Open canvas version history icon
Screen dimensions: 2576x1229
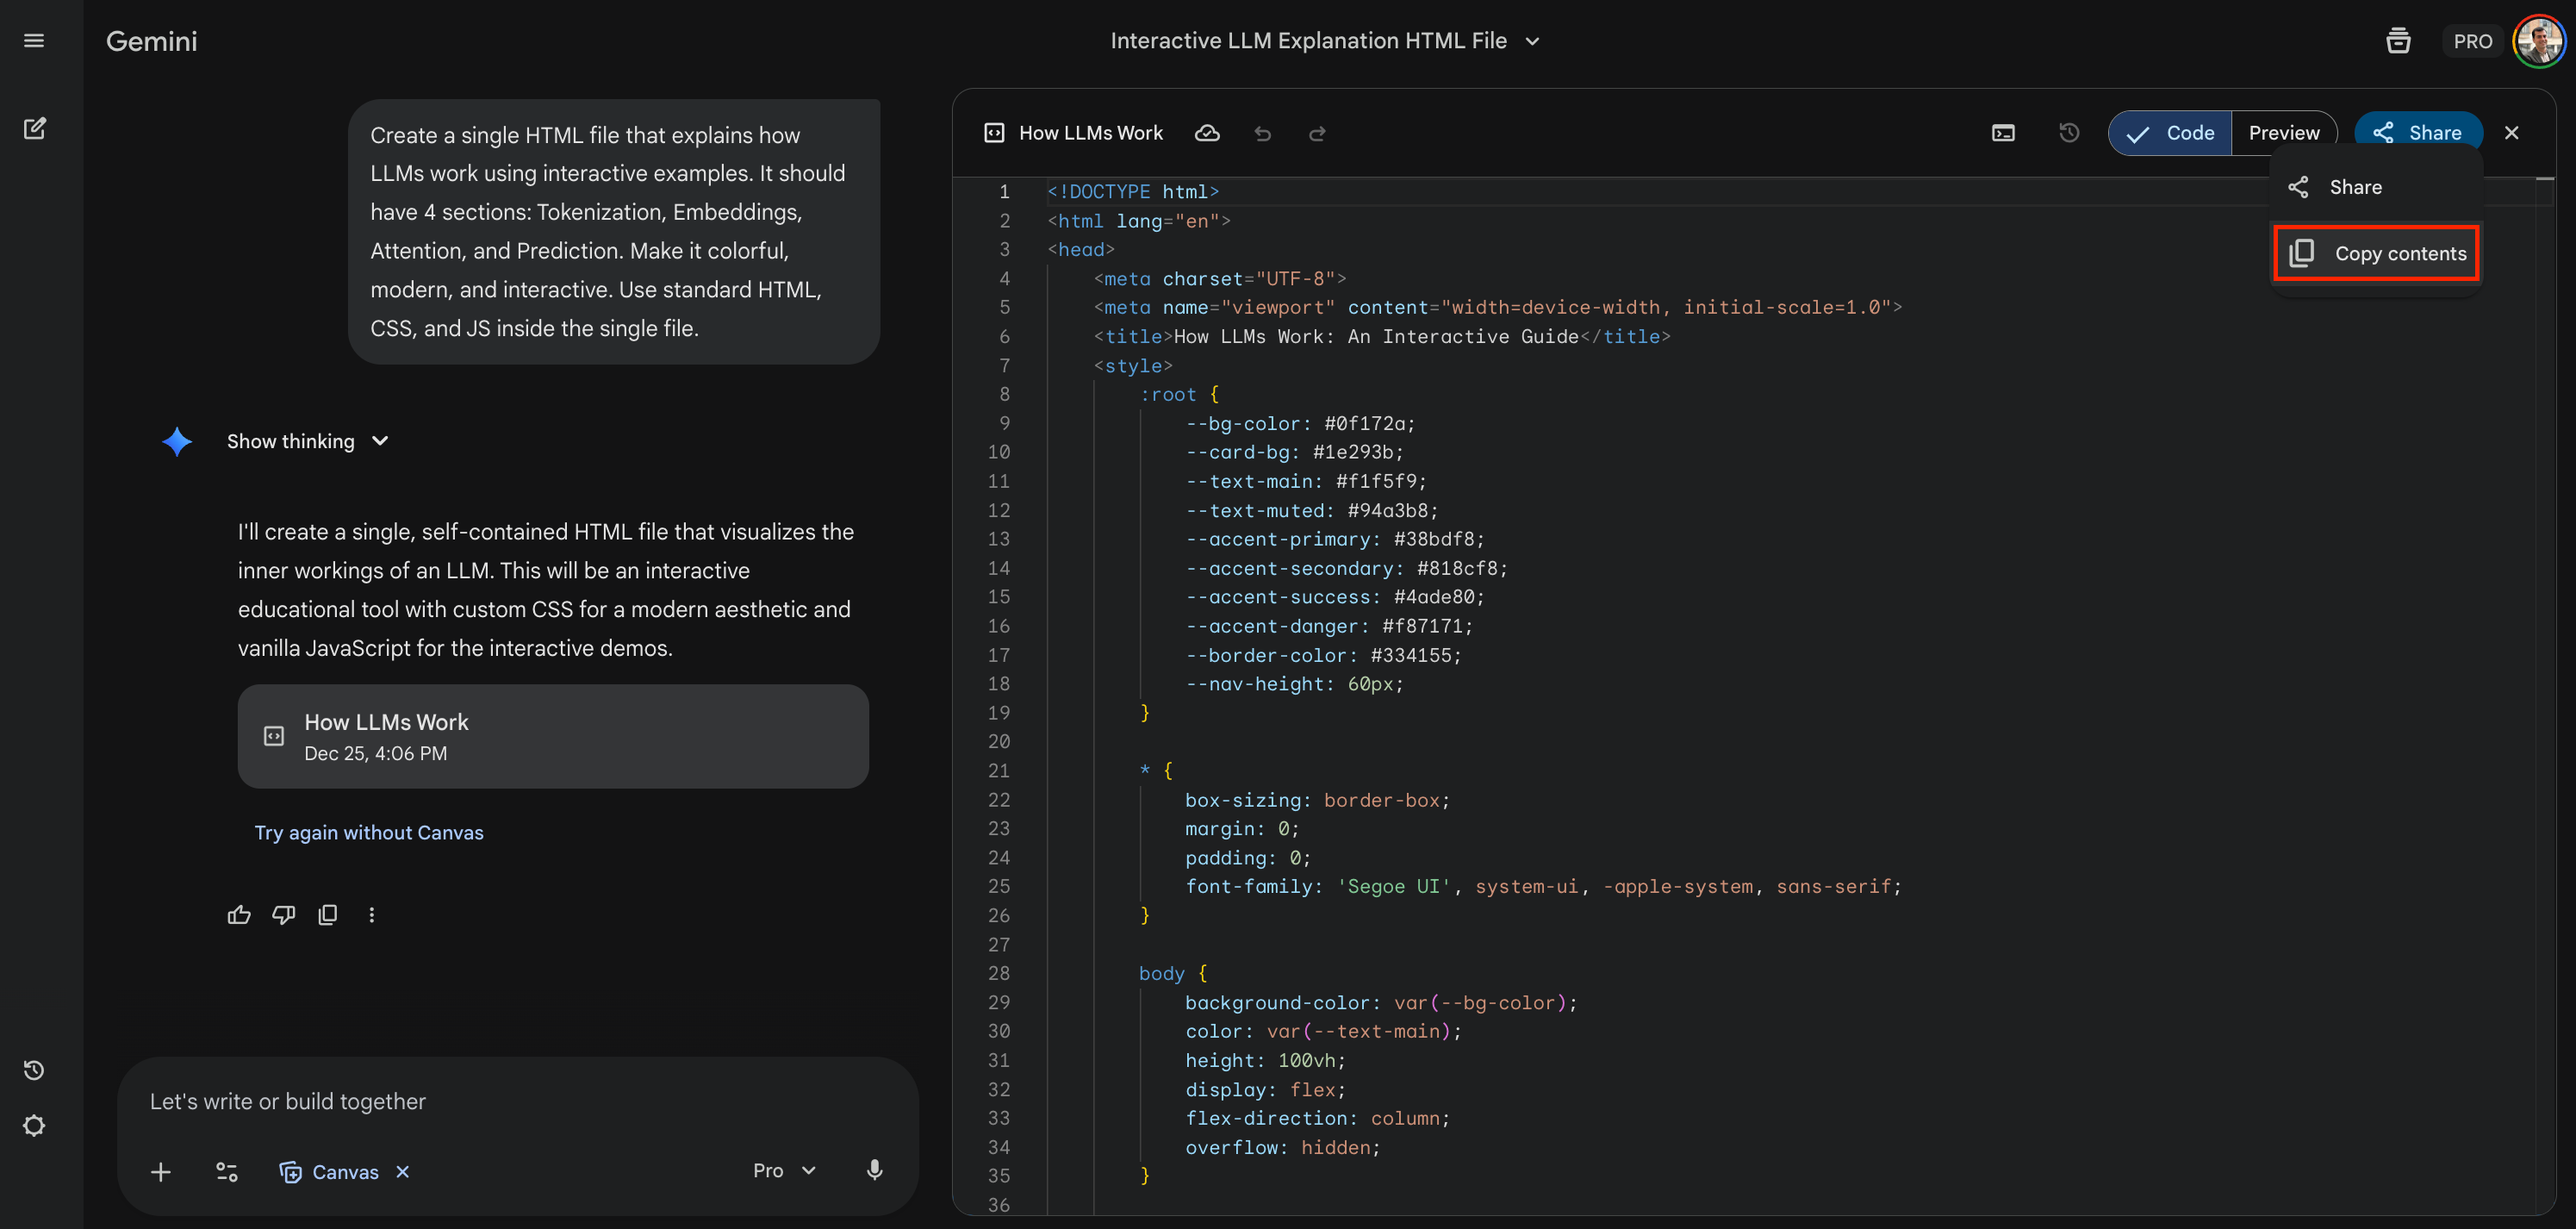click(x=2069, y=133)
